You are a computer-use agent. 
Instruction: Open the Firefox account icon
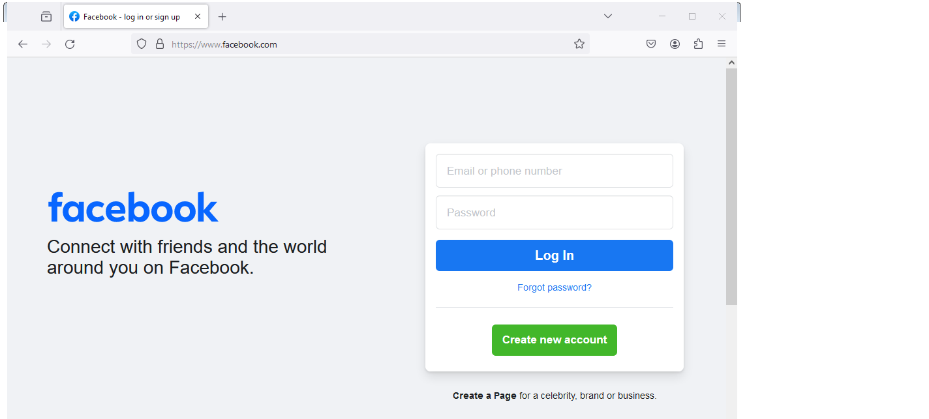675,44
